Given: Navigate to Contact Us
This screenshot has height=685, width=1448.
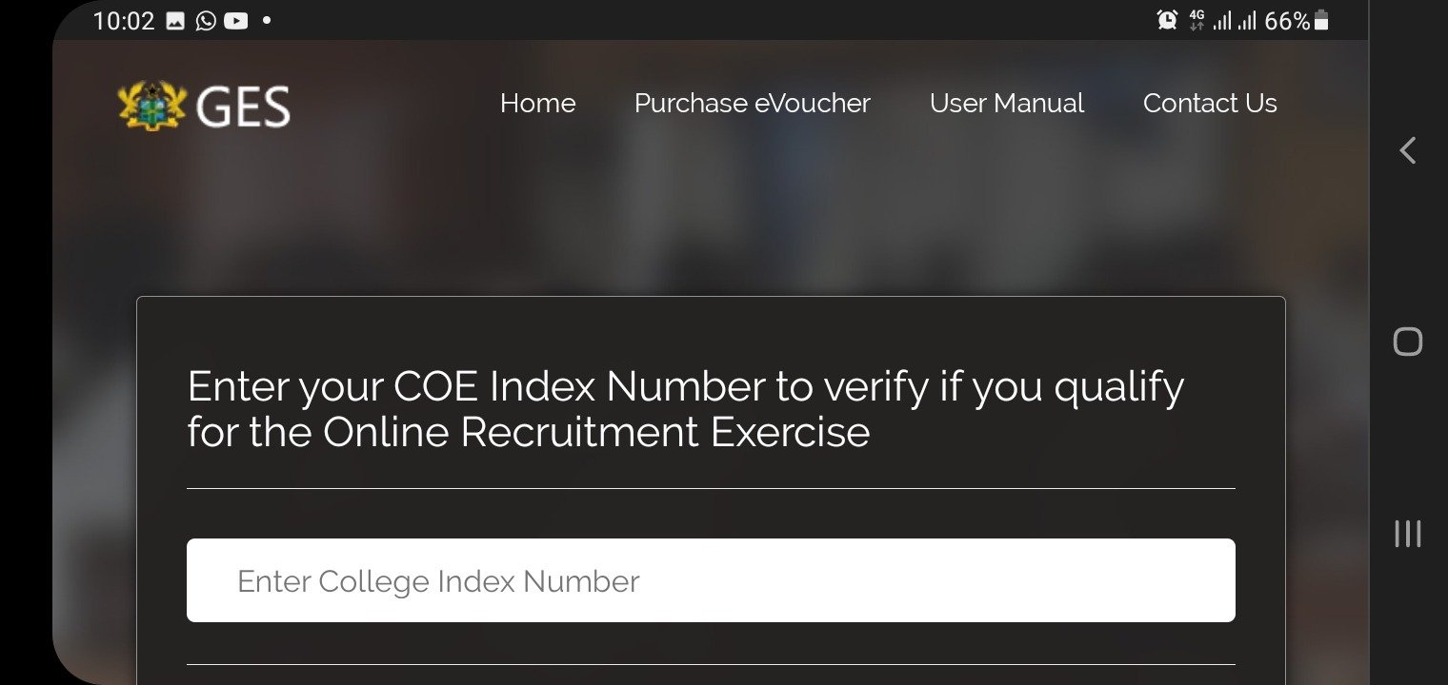Looking at the screenshot, I should point(1209,103).
